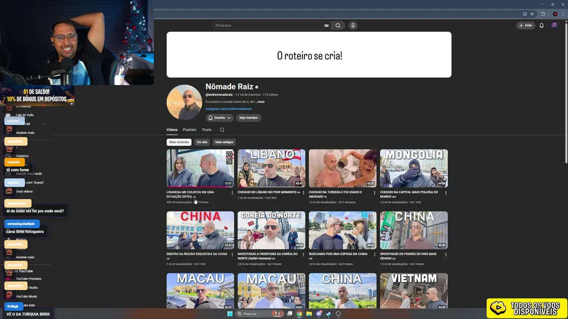The width and height of the screenshot is (568, 319).
Task: Open YouTube Premium in sidebar
Action: [x=28, y=279]
